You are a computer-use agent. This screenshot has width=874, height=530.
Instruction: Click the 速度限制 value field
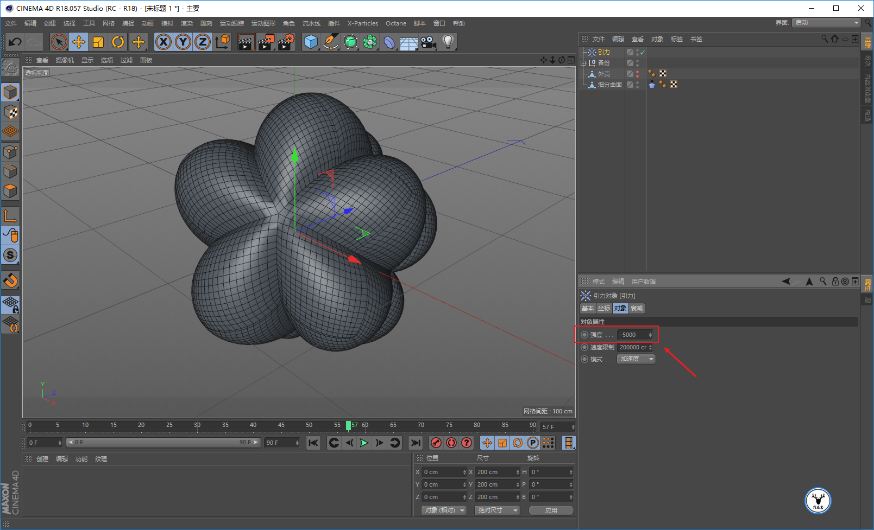pos(634,347)
